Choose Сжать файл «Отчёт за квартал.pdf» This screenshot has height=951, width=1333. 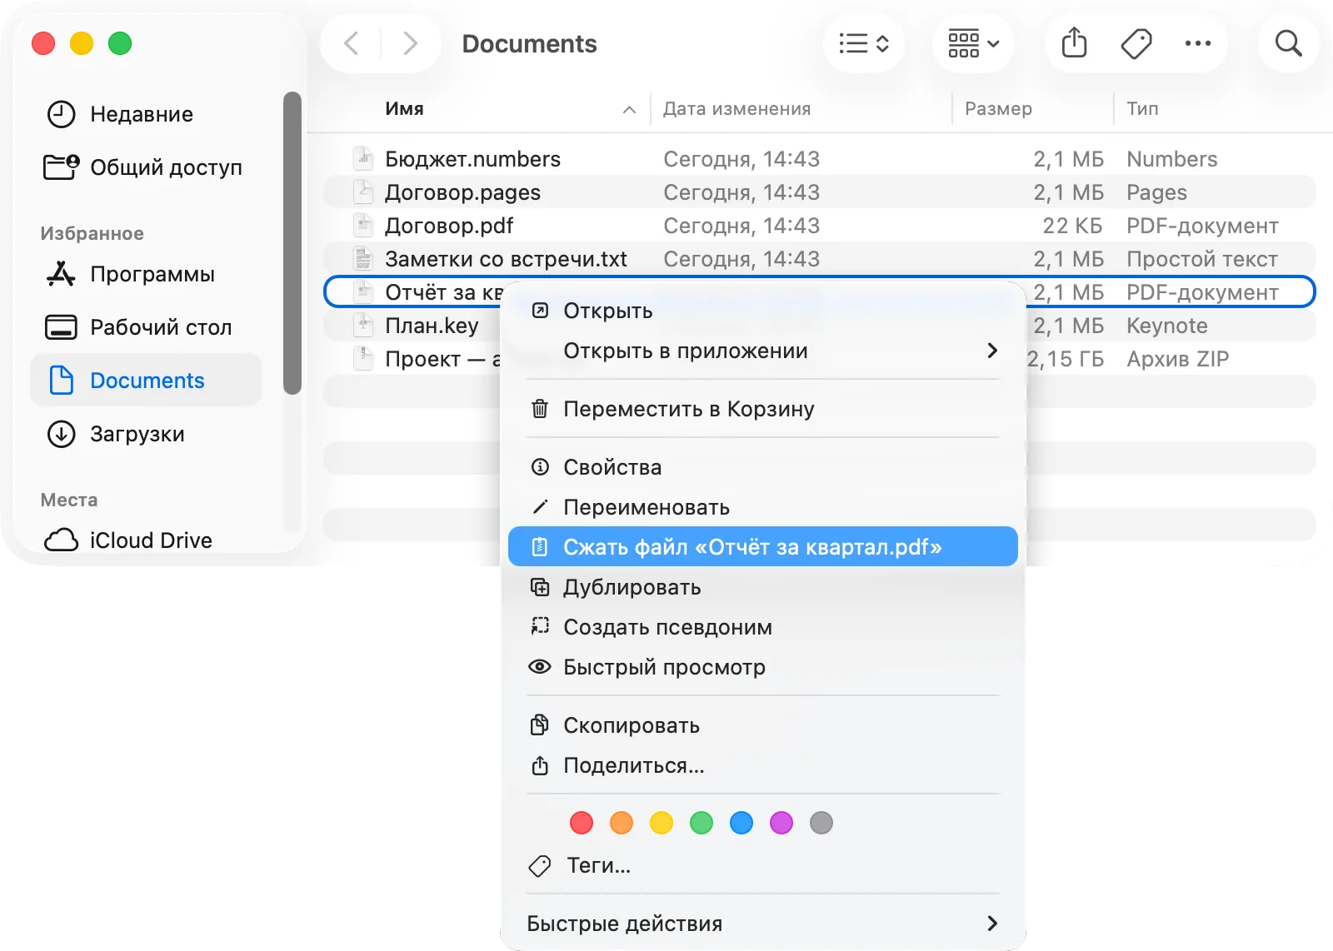[763, 546]
